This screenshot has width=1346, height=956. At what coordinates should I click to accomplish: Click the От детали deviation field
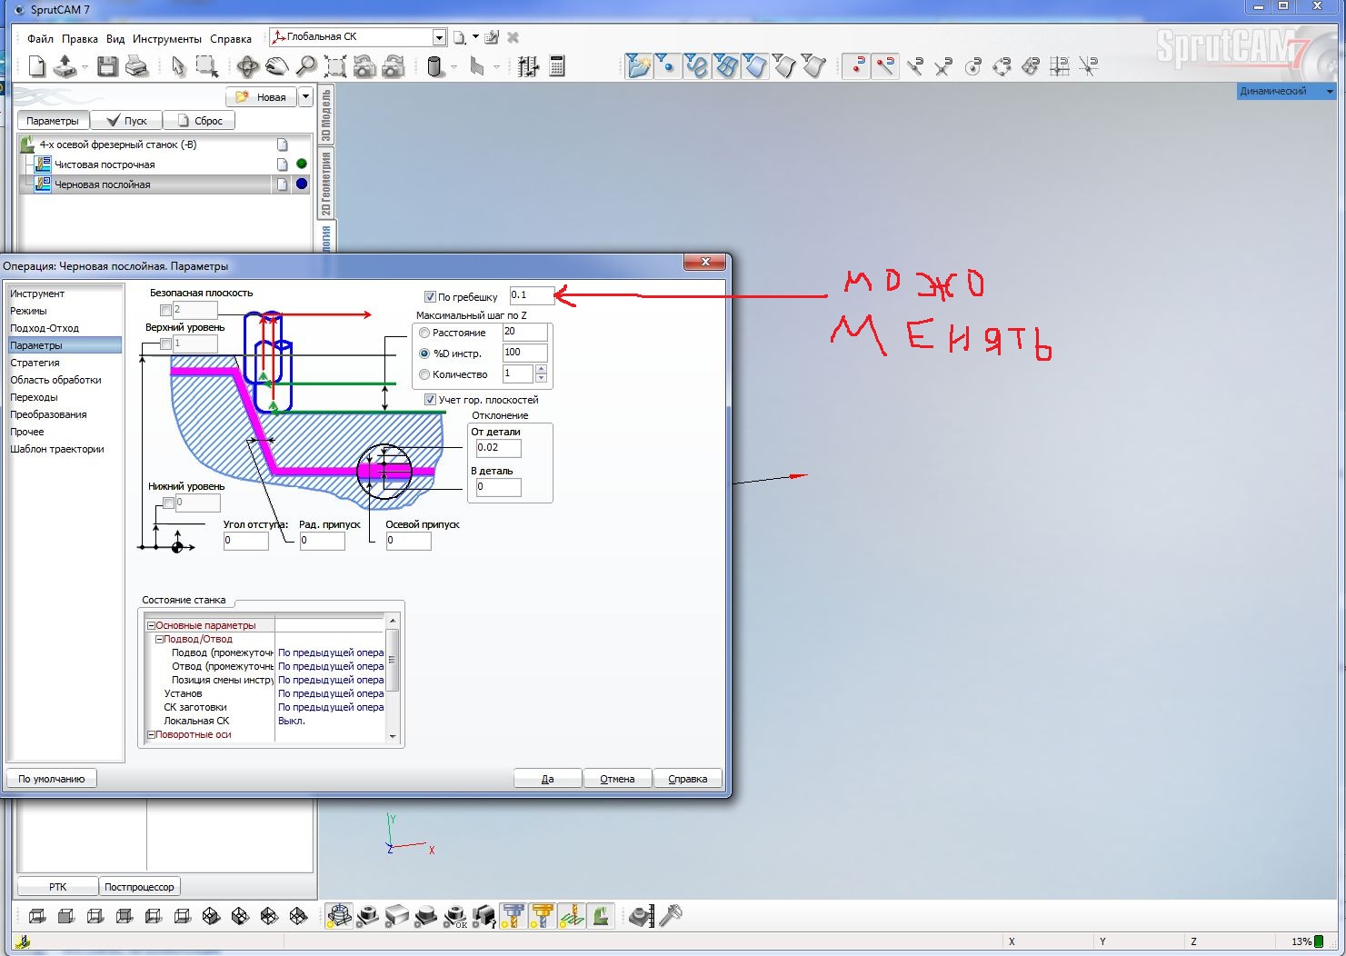pos(499,448)
